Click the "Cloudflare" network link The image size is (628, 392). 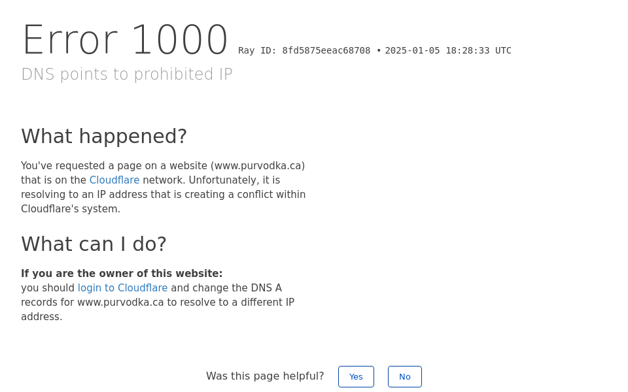pos(114,180)
